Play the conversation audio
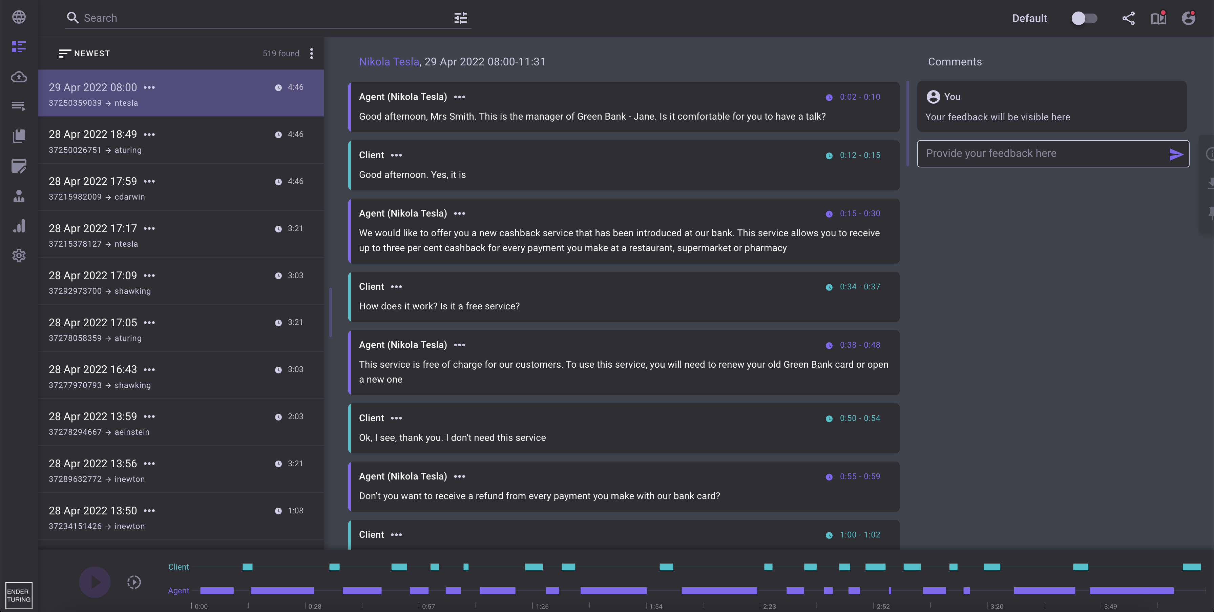This screenshot has height=612, width=1214. tap(95, 582)
